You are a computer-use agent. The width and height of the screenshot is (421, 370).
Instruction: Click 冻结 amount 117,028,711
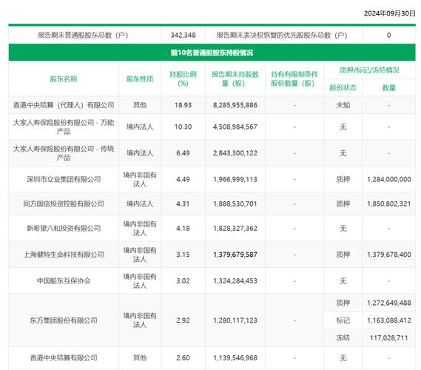click(388, 337)
